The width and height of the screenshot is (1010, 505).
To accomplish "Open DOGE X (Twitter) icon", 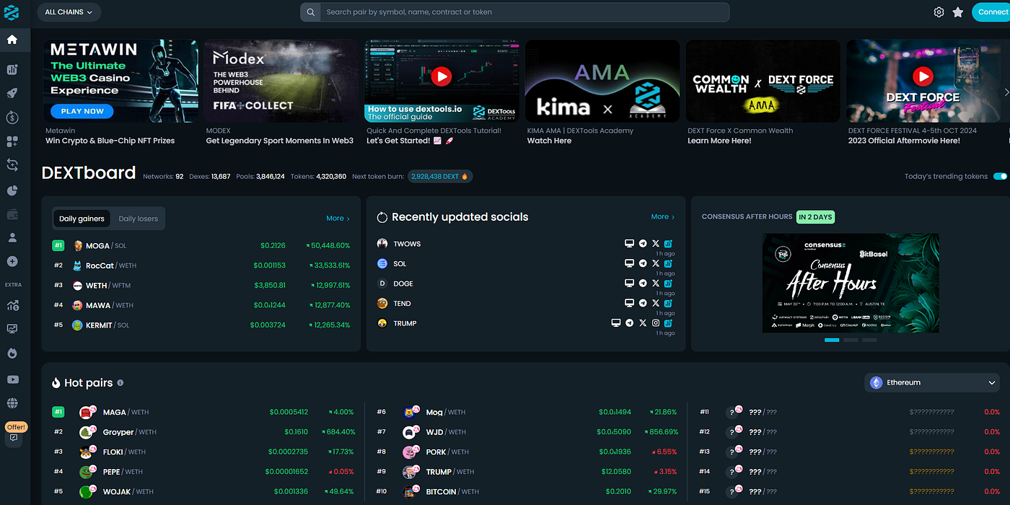I will 655,284.
